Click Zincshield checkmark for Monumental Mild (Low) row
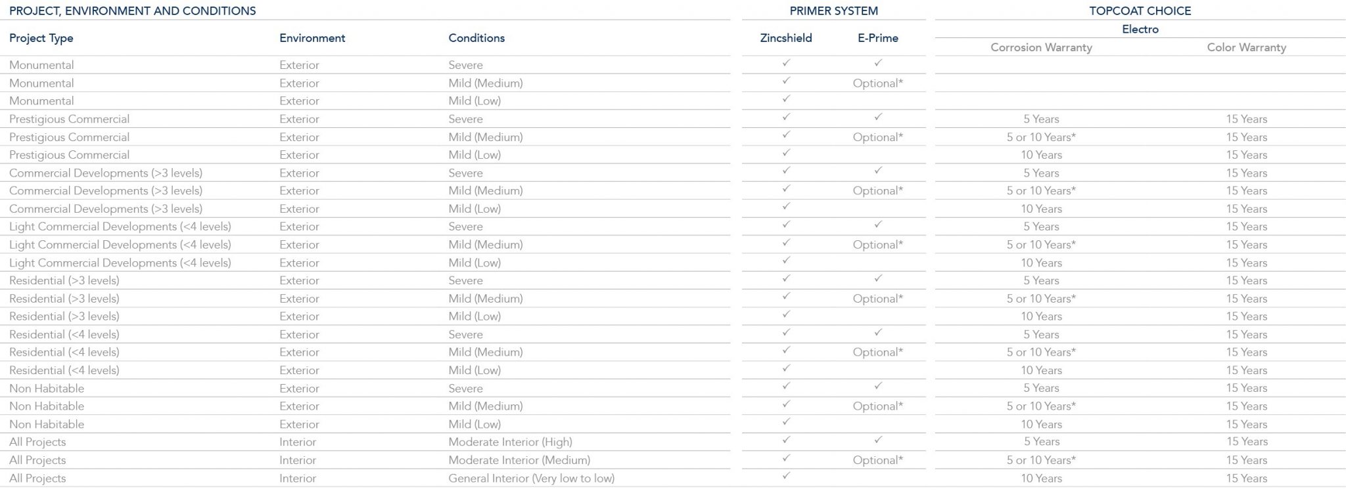This screenshot has width=1346, height=491. point(786,99)
